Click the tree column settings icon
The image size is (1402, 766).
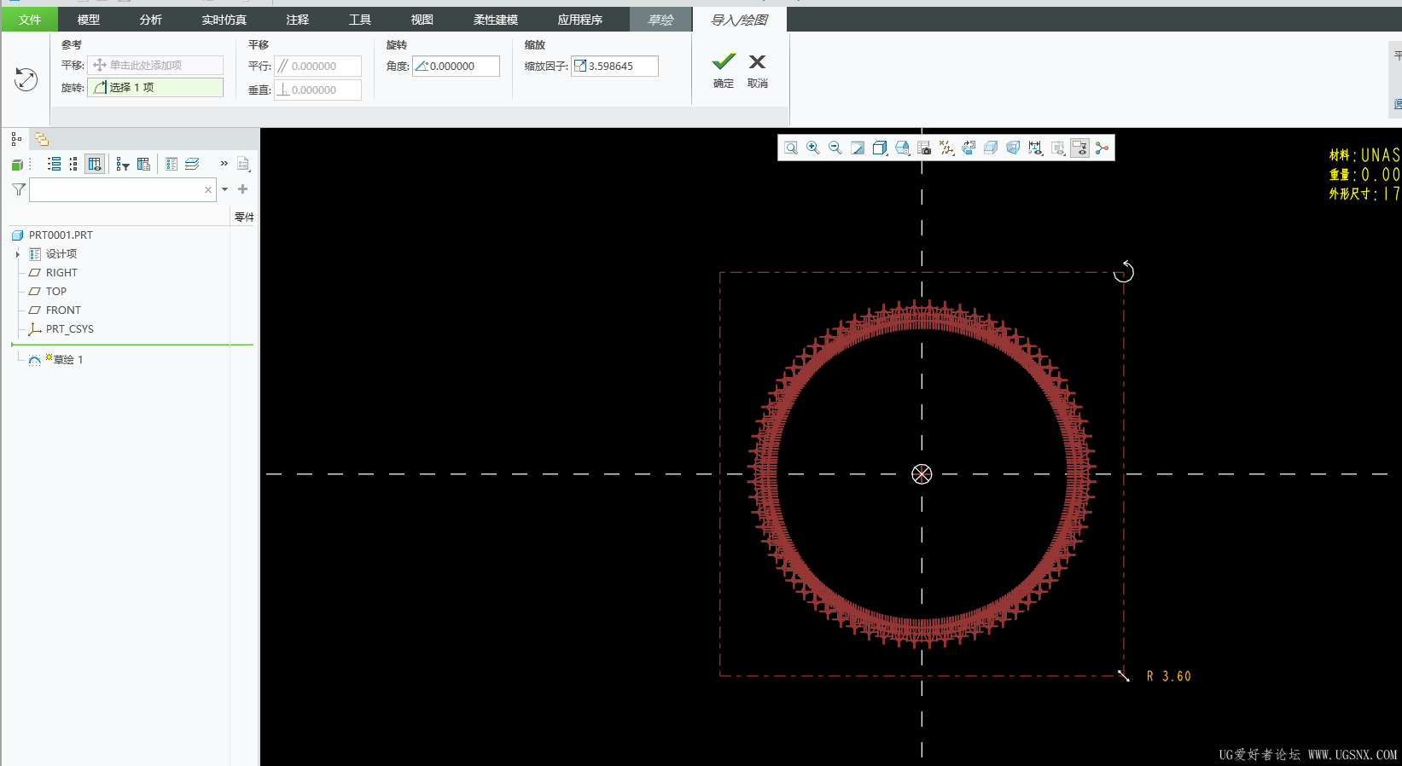(143, 164)
